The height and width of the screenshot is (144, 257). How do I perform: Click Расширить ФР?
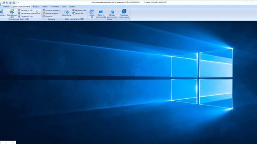(x=80, y=10)
